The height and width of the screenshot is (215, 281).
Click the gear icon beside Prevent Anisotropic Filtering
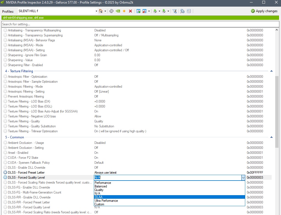(x=5, y=96)
